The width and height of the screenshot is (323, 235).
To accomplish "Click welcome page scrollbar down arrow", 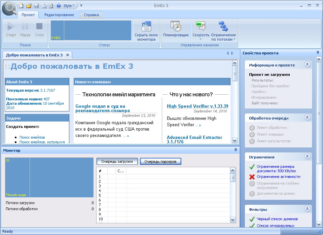I will [235, 140].
